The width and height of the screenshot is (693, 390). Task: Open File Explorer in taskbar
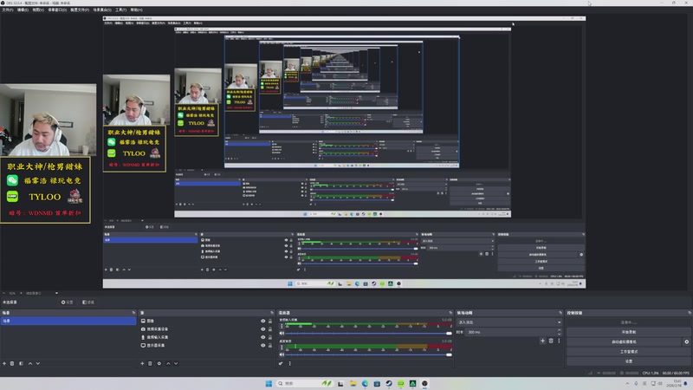tap(353, 383)
